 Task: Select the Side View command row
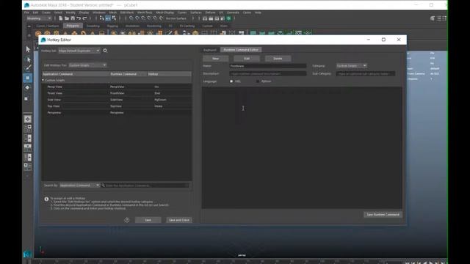(x=117, y=100)
